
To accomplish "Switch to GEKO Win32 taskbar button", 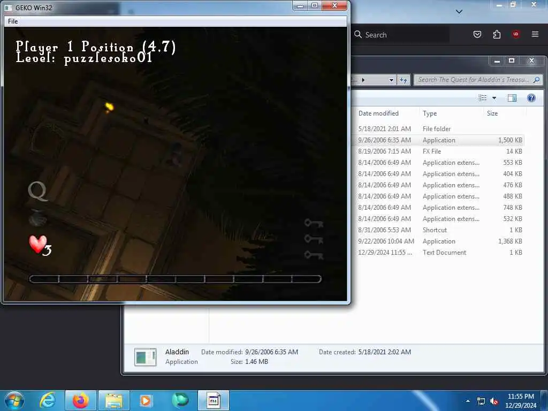I will coord(213,400).
